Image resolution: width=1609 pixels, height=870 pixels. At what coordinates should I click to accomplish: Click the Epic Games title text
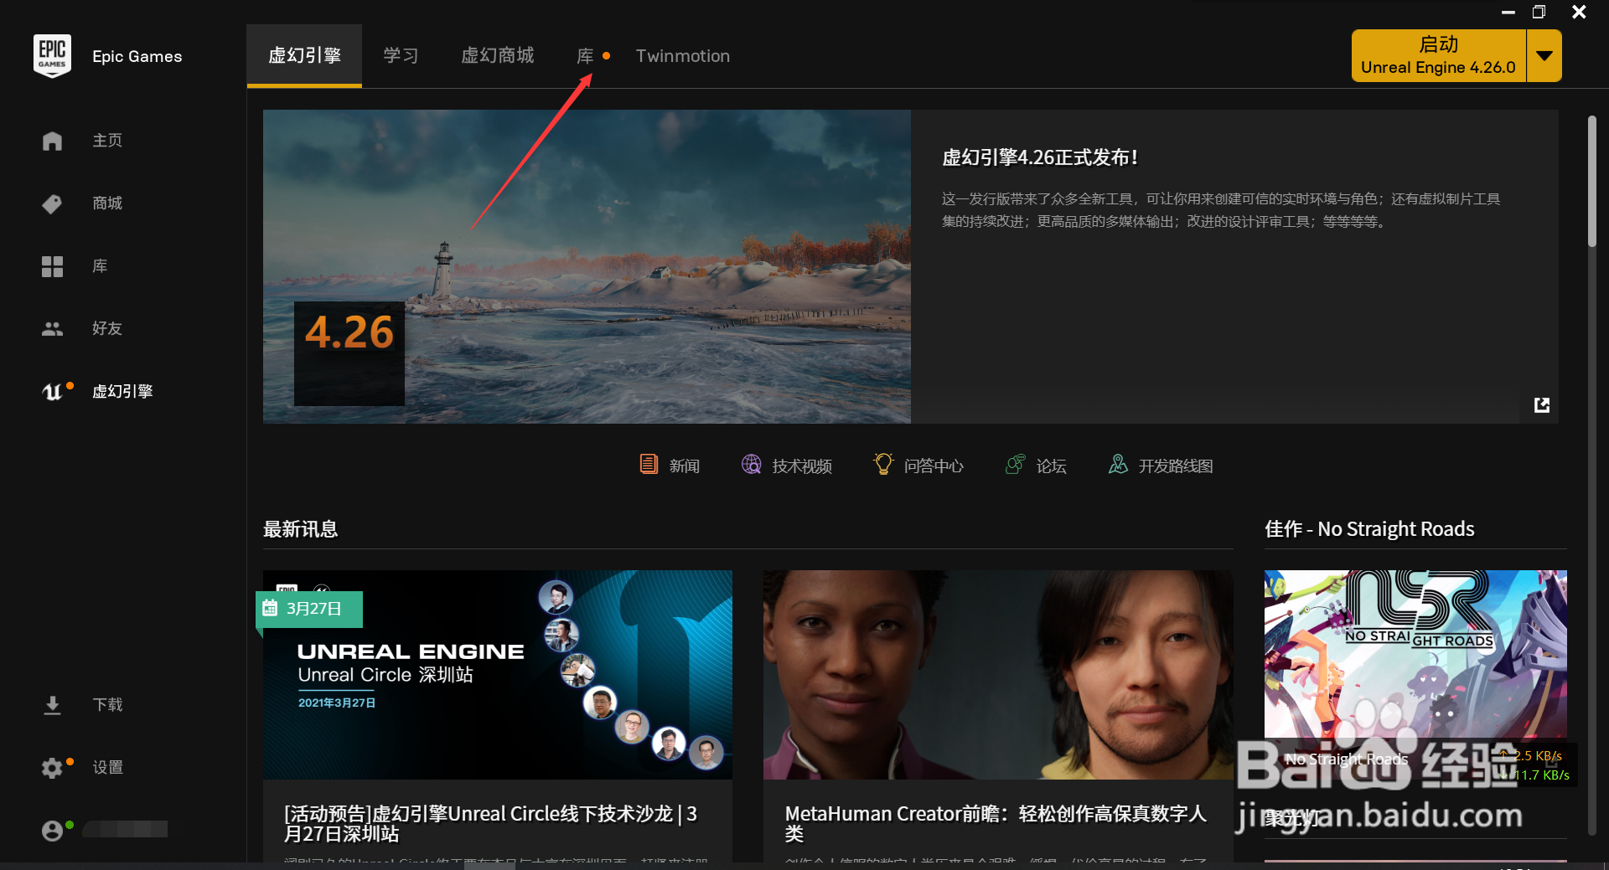137,56
